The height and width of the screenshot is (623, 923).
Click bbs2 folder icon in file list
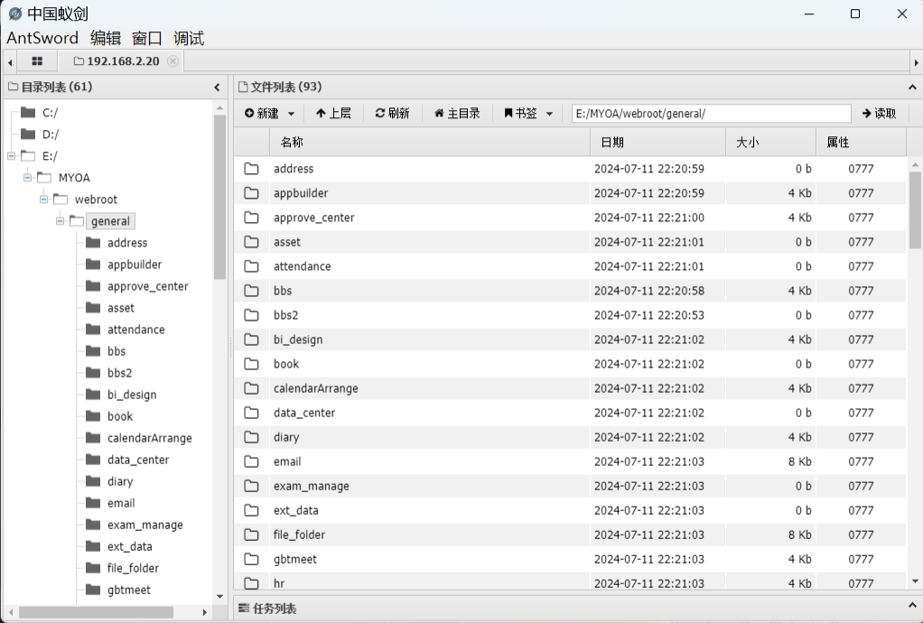[251, 315]
